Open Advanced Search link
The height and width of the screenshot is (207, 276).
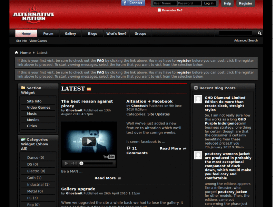pos(246,40)
